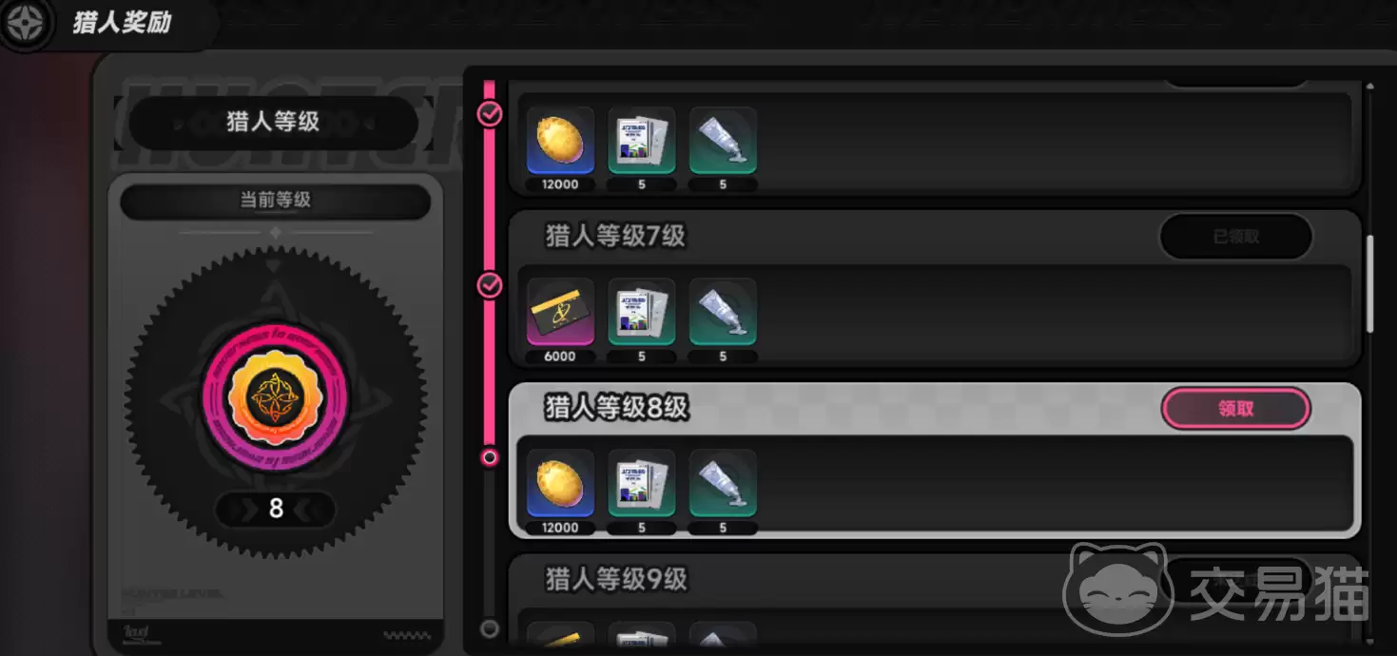The height and width of the screenshot is (656, 1397).
Task: Click the current level 8 progress node
Action: pos(490,457)
